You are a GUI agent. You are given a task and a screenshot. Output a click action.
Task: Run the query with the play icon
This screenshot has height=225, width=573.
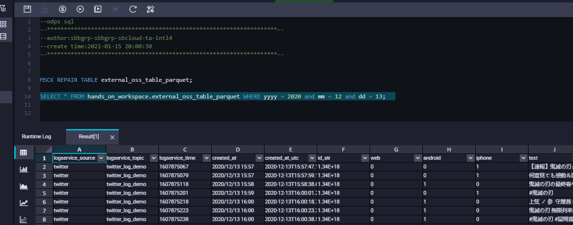[x=80, y=9]
